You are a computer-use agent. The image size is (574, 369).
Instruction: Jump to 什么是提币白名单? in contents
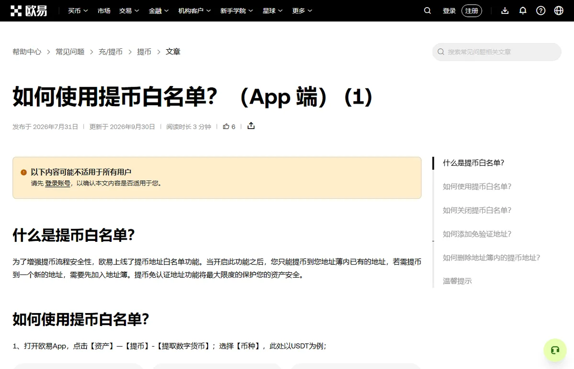pos(474,163)
